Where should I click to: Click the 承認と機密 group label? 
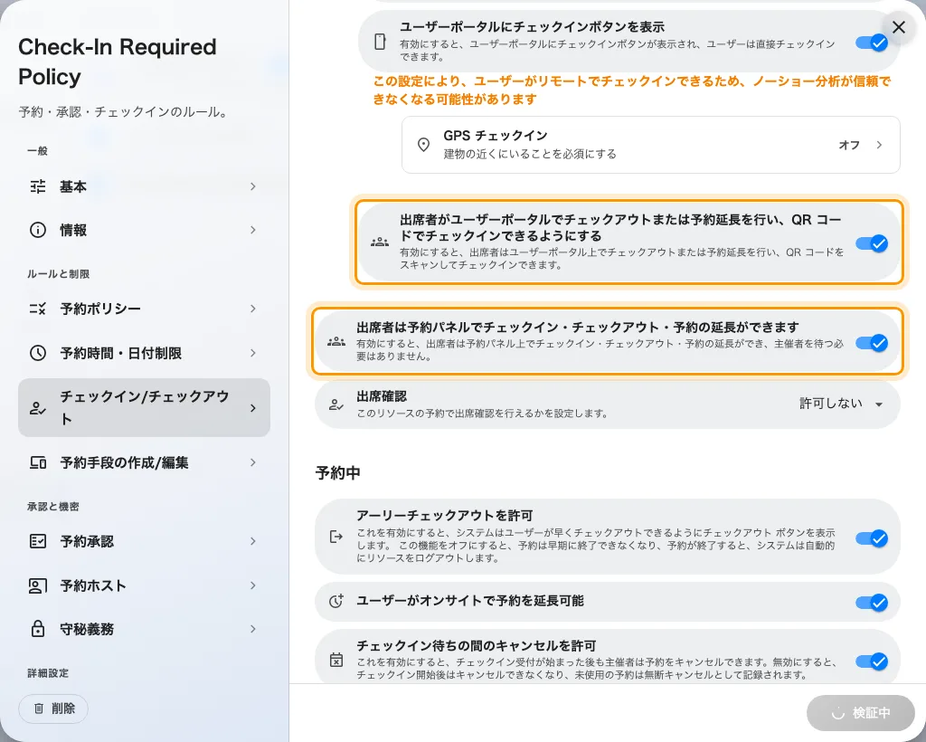pyautogui.click(x=52, y=507)
